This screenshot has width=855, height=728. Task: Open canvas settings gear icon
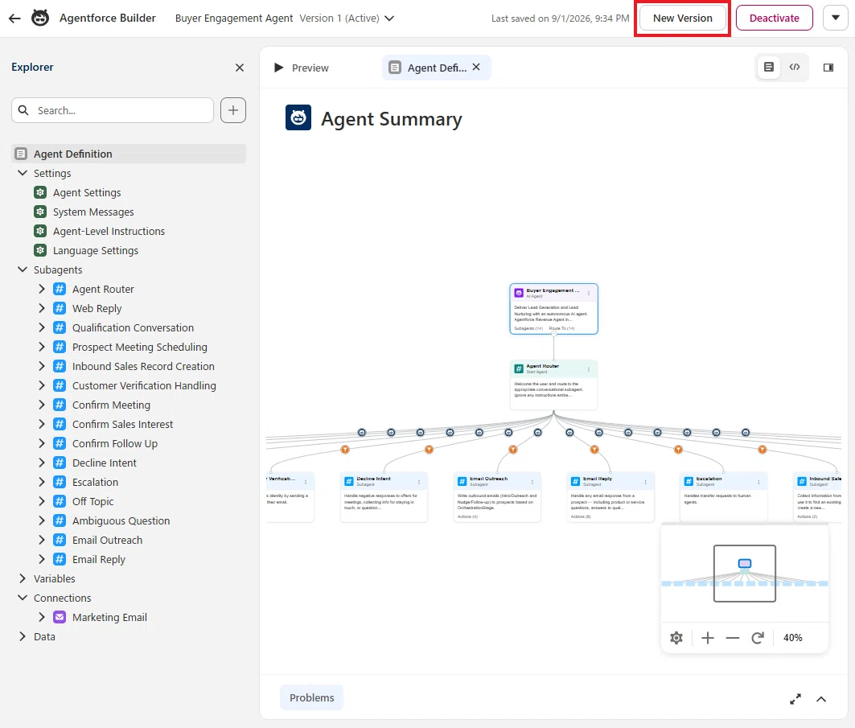[676, 637]
